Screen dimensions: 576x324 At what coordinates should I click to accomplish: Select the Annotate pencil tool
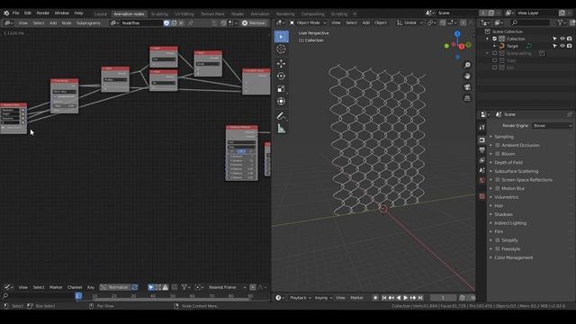point(281,116)
